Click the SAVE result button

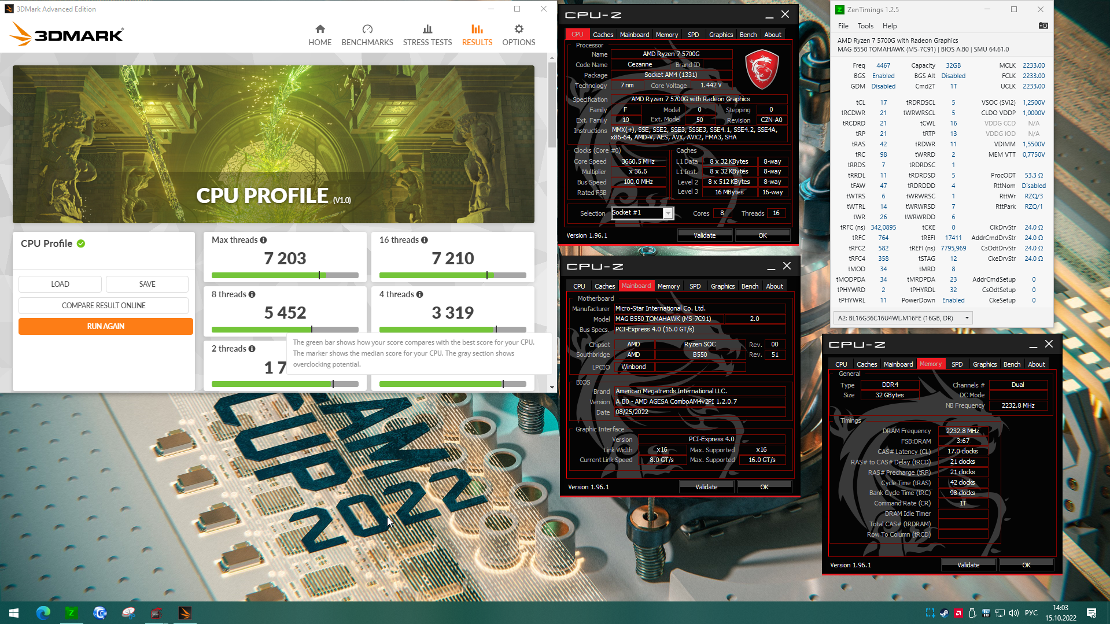147,284
